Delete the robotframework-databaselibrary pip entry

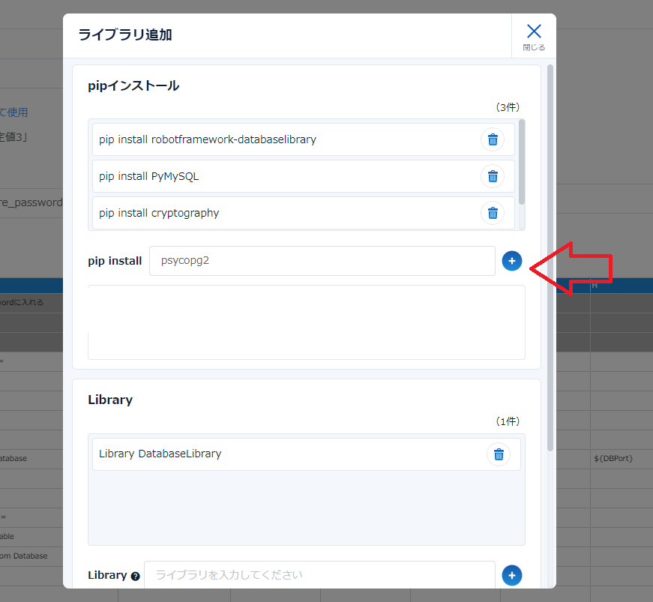(x=493, y=139)
